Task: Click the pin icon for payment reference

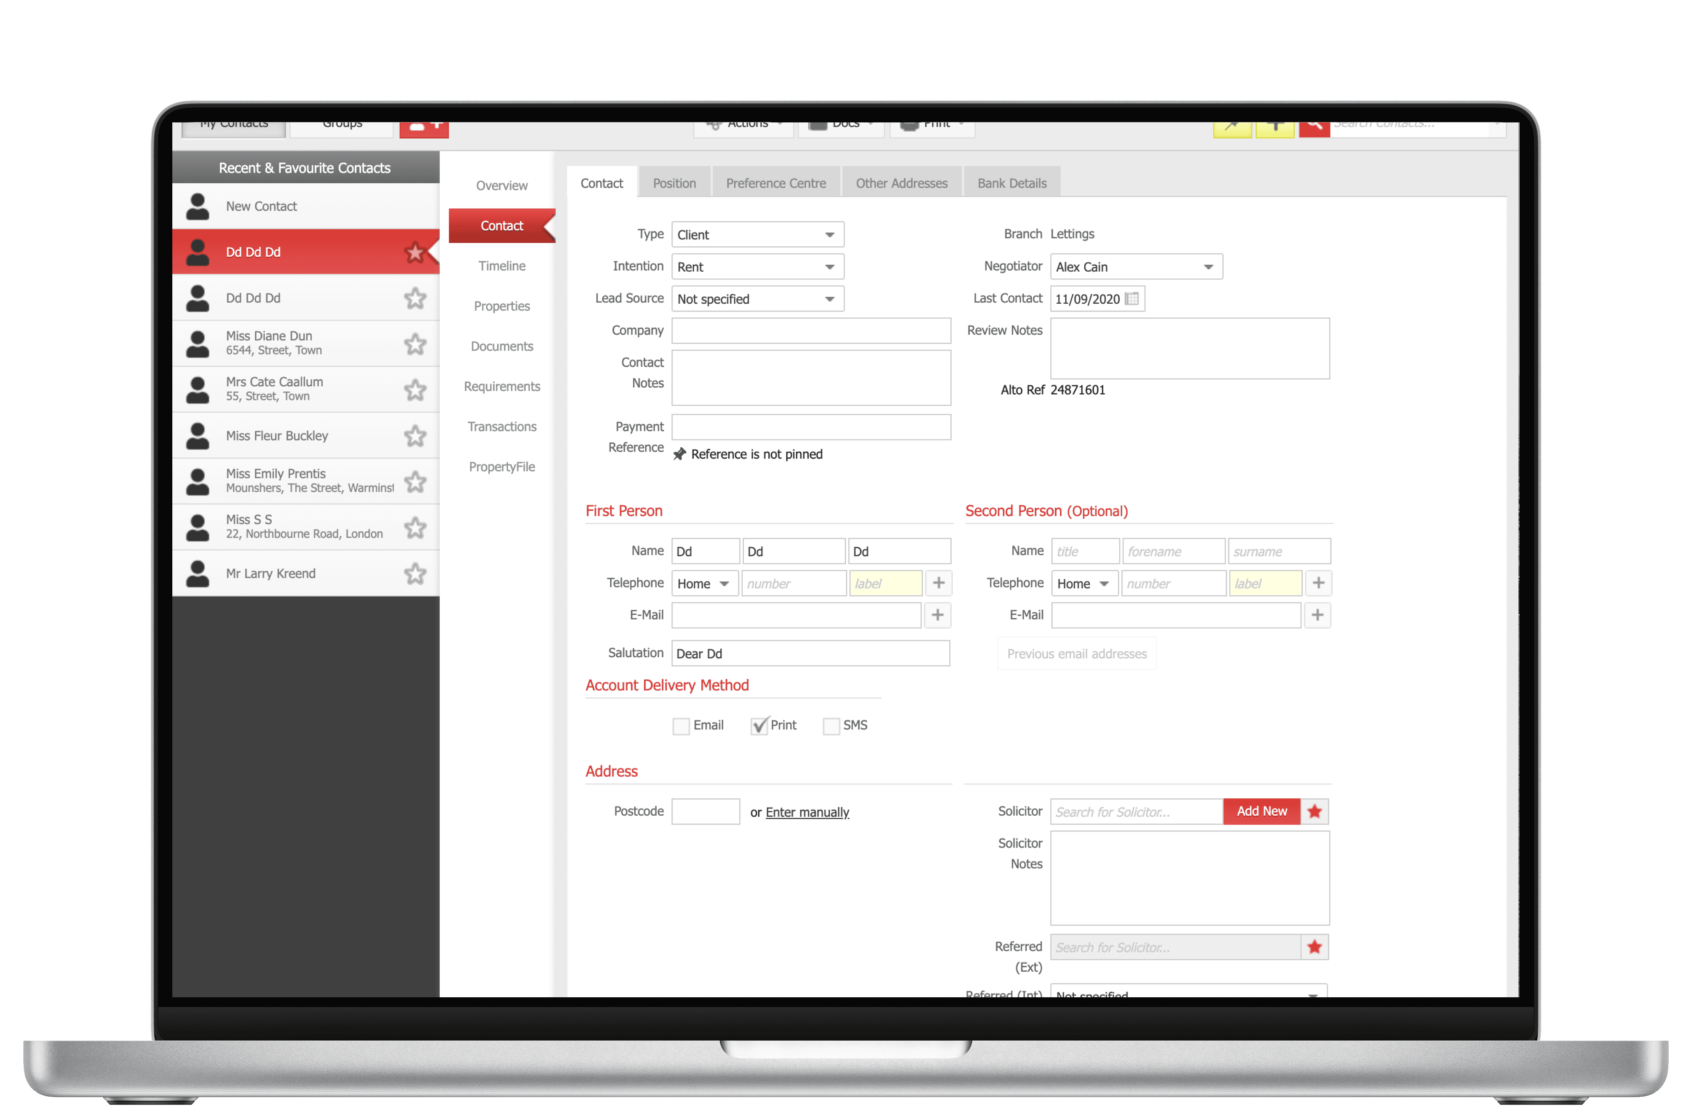Action: (680, 455)
